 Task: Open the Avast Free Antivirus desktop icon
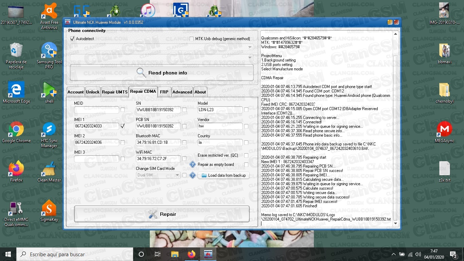(49, 16)
